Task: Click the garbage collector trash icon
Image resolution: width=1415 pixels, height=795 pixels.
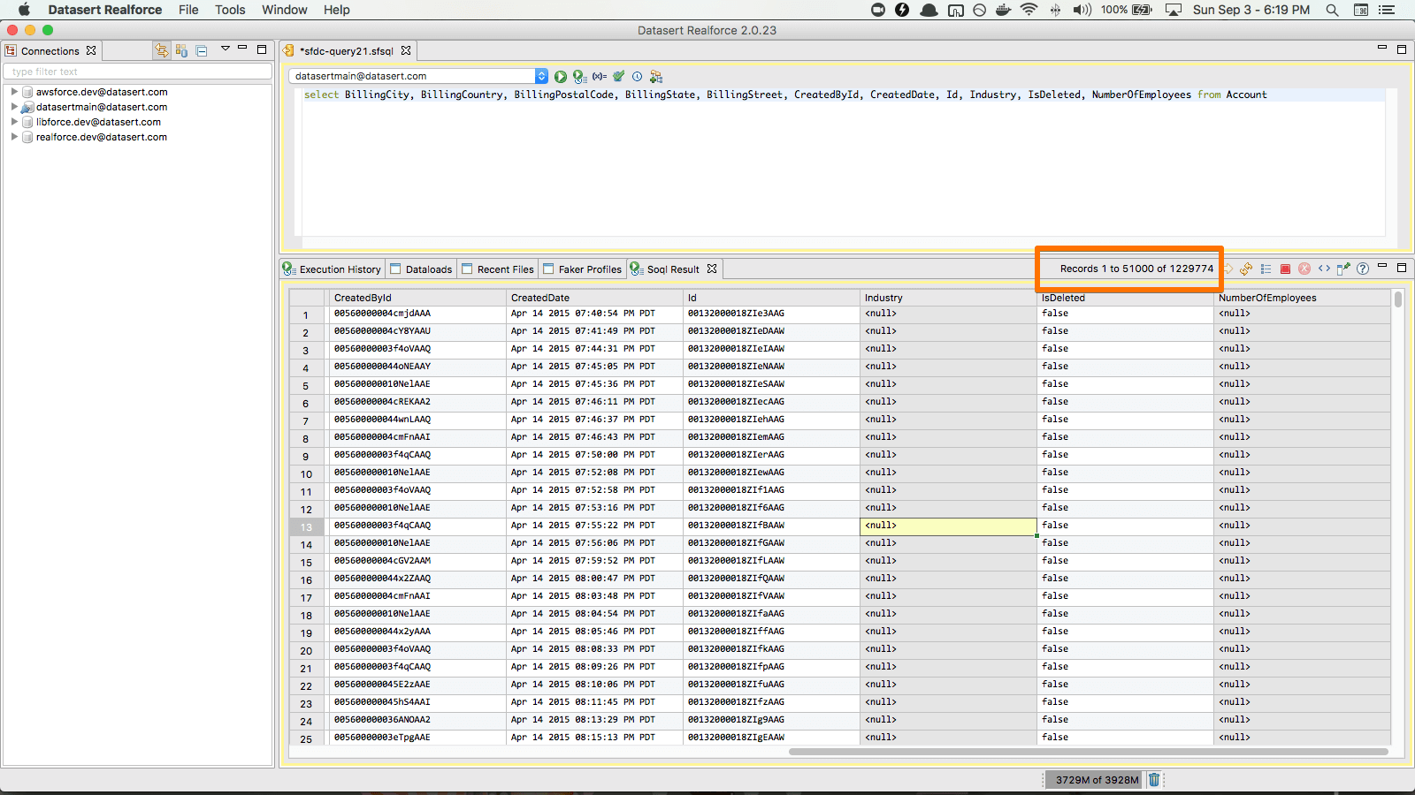Action: tap(1154, 779)
